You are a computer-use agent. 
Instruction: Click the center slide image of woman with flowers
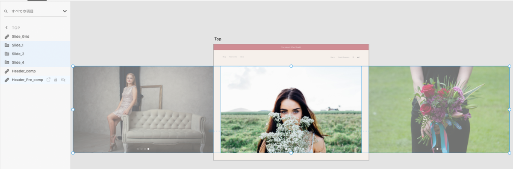point(291,109)
